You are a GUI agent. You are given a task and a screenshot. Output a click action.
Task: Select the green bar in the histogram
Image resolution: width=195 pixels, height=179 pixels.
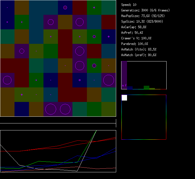pos(147,87)
